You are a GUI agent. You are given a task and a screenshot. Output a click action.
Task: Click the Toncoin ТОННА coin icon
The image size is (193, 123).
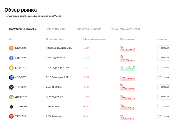click(x=12, y=107)
